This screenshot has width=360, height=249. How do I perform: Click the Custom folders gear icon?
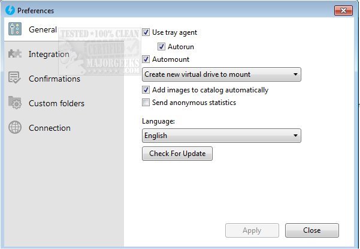[x=16, y=103]
